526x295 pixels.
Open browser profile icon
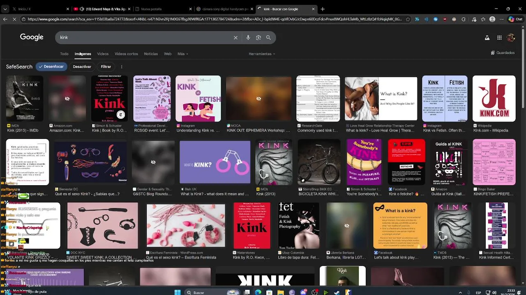pyautogui.click(x=492, y=19)
